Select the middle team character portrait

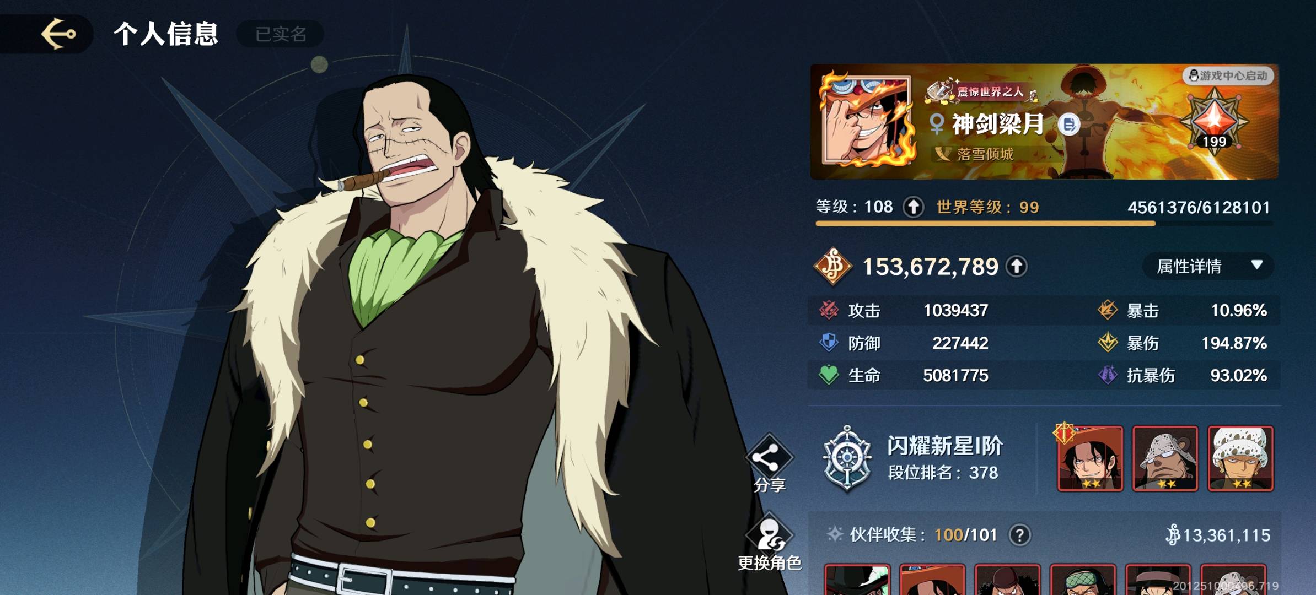(x=1165, y=458)
